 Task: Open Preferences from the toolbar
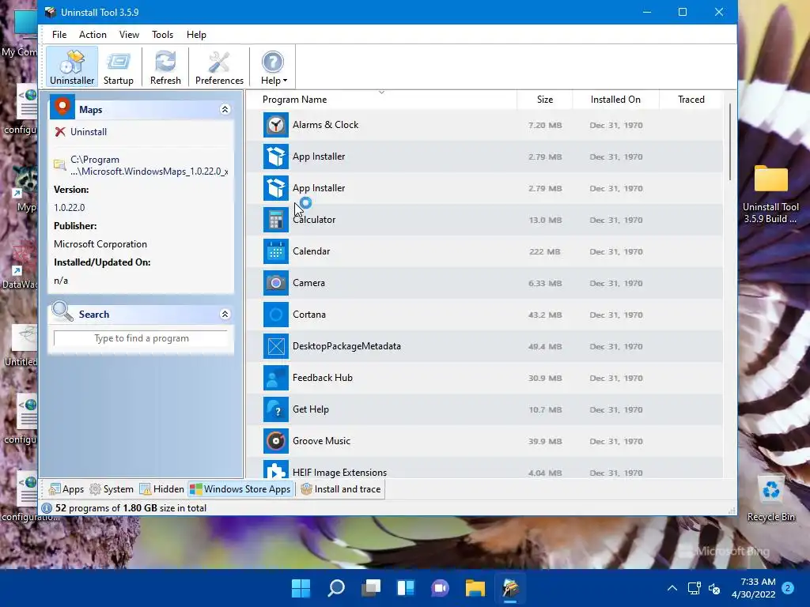[x=219, y=66]
